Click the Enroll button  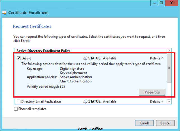(144, 123)
